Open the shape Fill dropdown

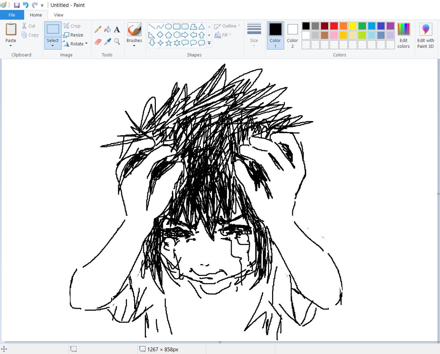point(223,35)
